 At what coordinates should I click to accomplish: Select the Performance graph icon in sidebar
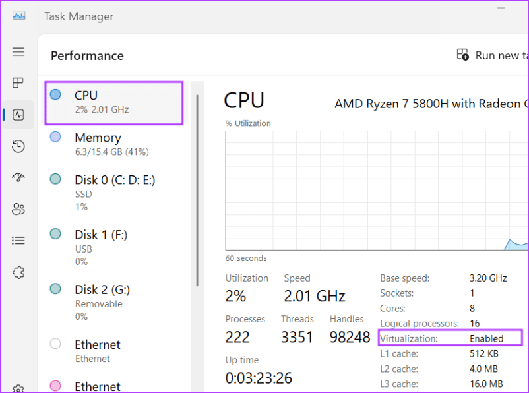point(18,114)
